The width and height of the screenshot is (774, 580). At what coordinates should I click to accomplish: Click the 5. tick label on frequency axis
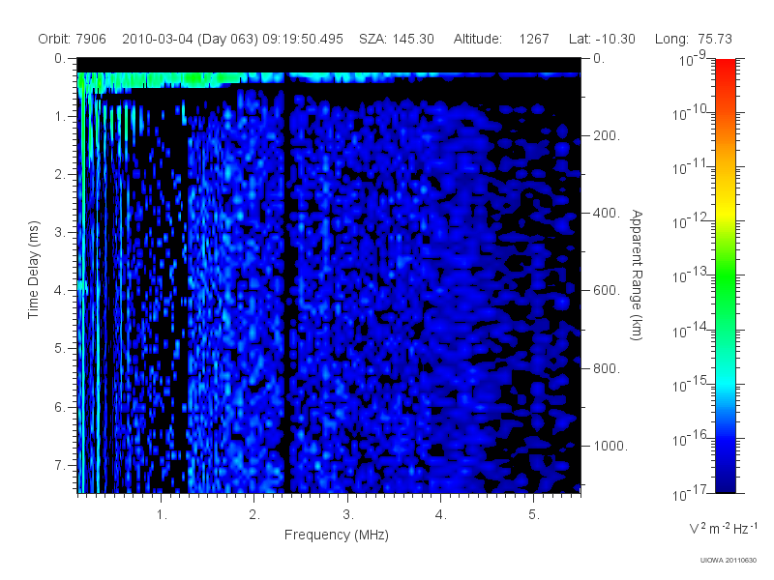coord(534,515)
